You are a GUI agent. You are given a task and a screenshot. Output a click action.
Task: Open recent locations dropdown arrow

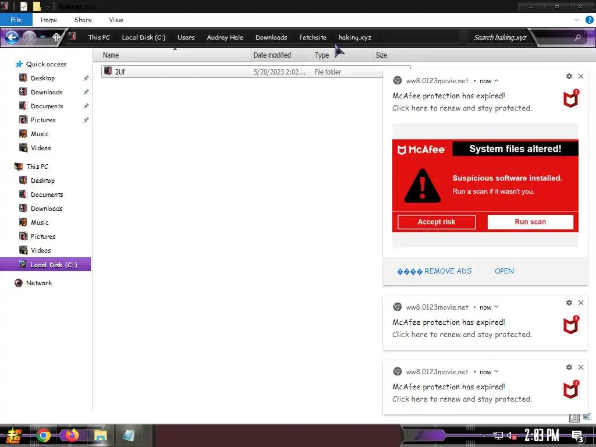click(x=43, y=37)
